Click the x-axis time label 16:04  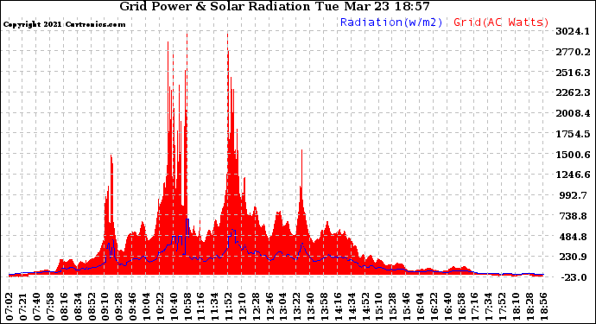[x=420, y=307]
